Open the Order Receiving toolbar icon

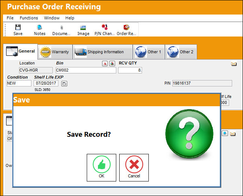[126, 30]
